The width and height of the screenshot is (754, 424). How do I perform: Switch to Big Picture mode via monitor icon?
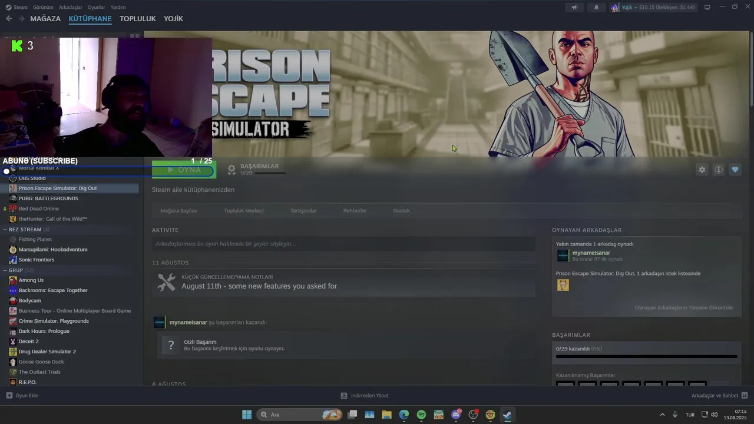[x=707, y=7]
